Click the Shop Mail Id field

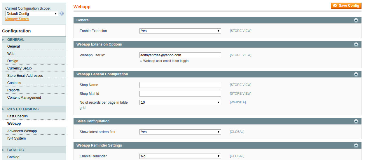[x=180, y=94]
